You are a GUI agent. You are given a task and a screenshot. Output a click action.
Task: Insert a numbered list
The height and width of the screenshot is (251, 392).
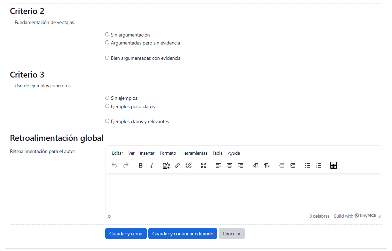[319, 165]
